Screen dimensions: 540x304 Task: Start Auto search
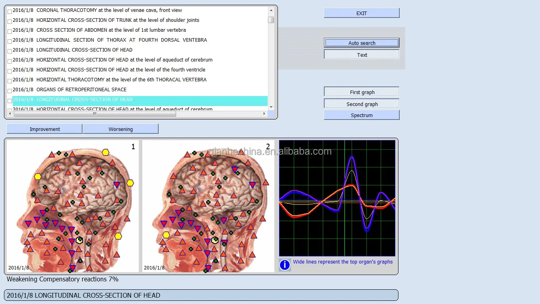click(362, 43)
